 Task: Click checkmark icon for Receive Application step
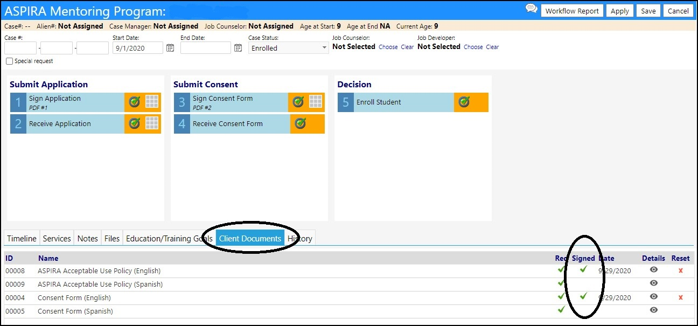click(x=135, y=123)
